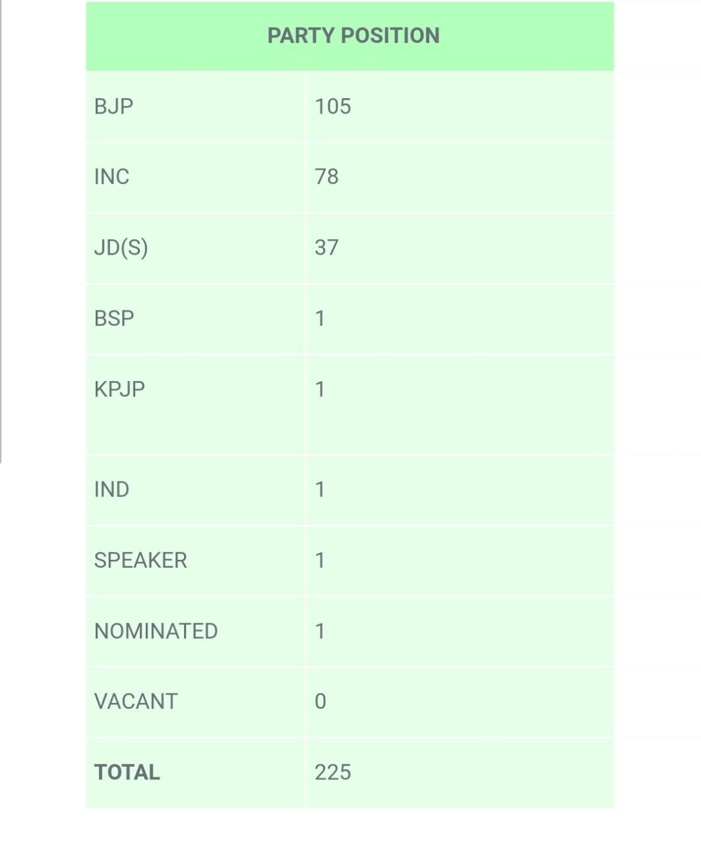Click the PARTY POSITION table header

pos(353,36)
